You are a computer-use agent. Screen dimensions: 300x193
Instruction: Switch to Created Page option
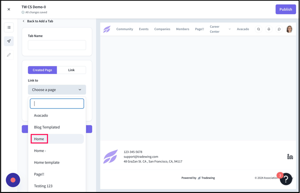click(x=42, y=70)
